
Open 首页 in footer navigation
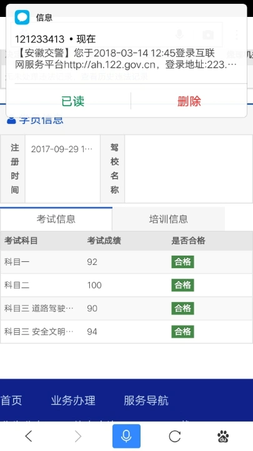tap(11, 400)
